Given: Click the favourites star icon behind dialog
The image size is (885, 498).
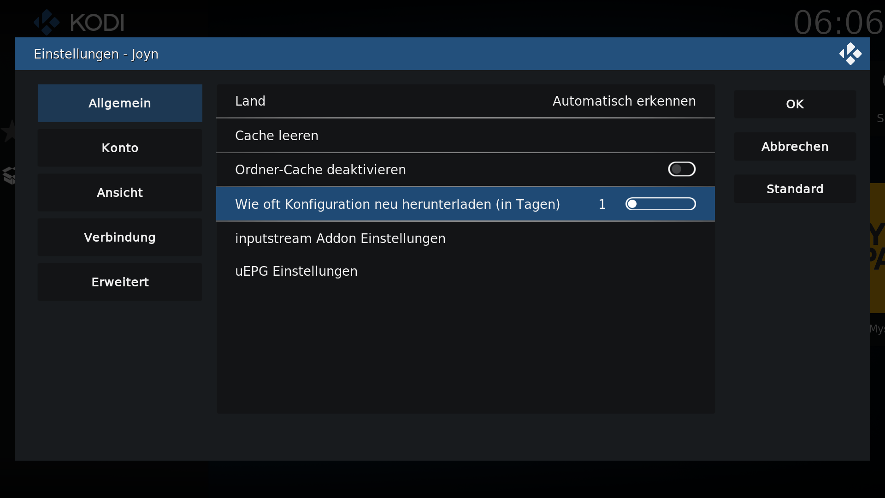Looking at the screenshot, I should pos(8,131).
